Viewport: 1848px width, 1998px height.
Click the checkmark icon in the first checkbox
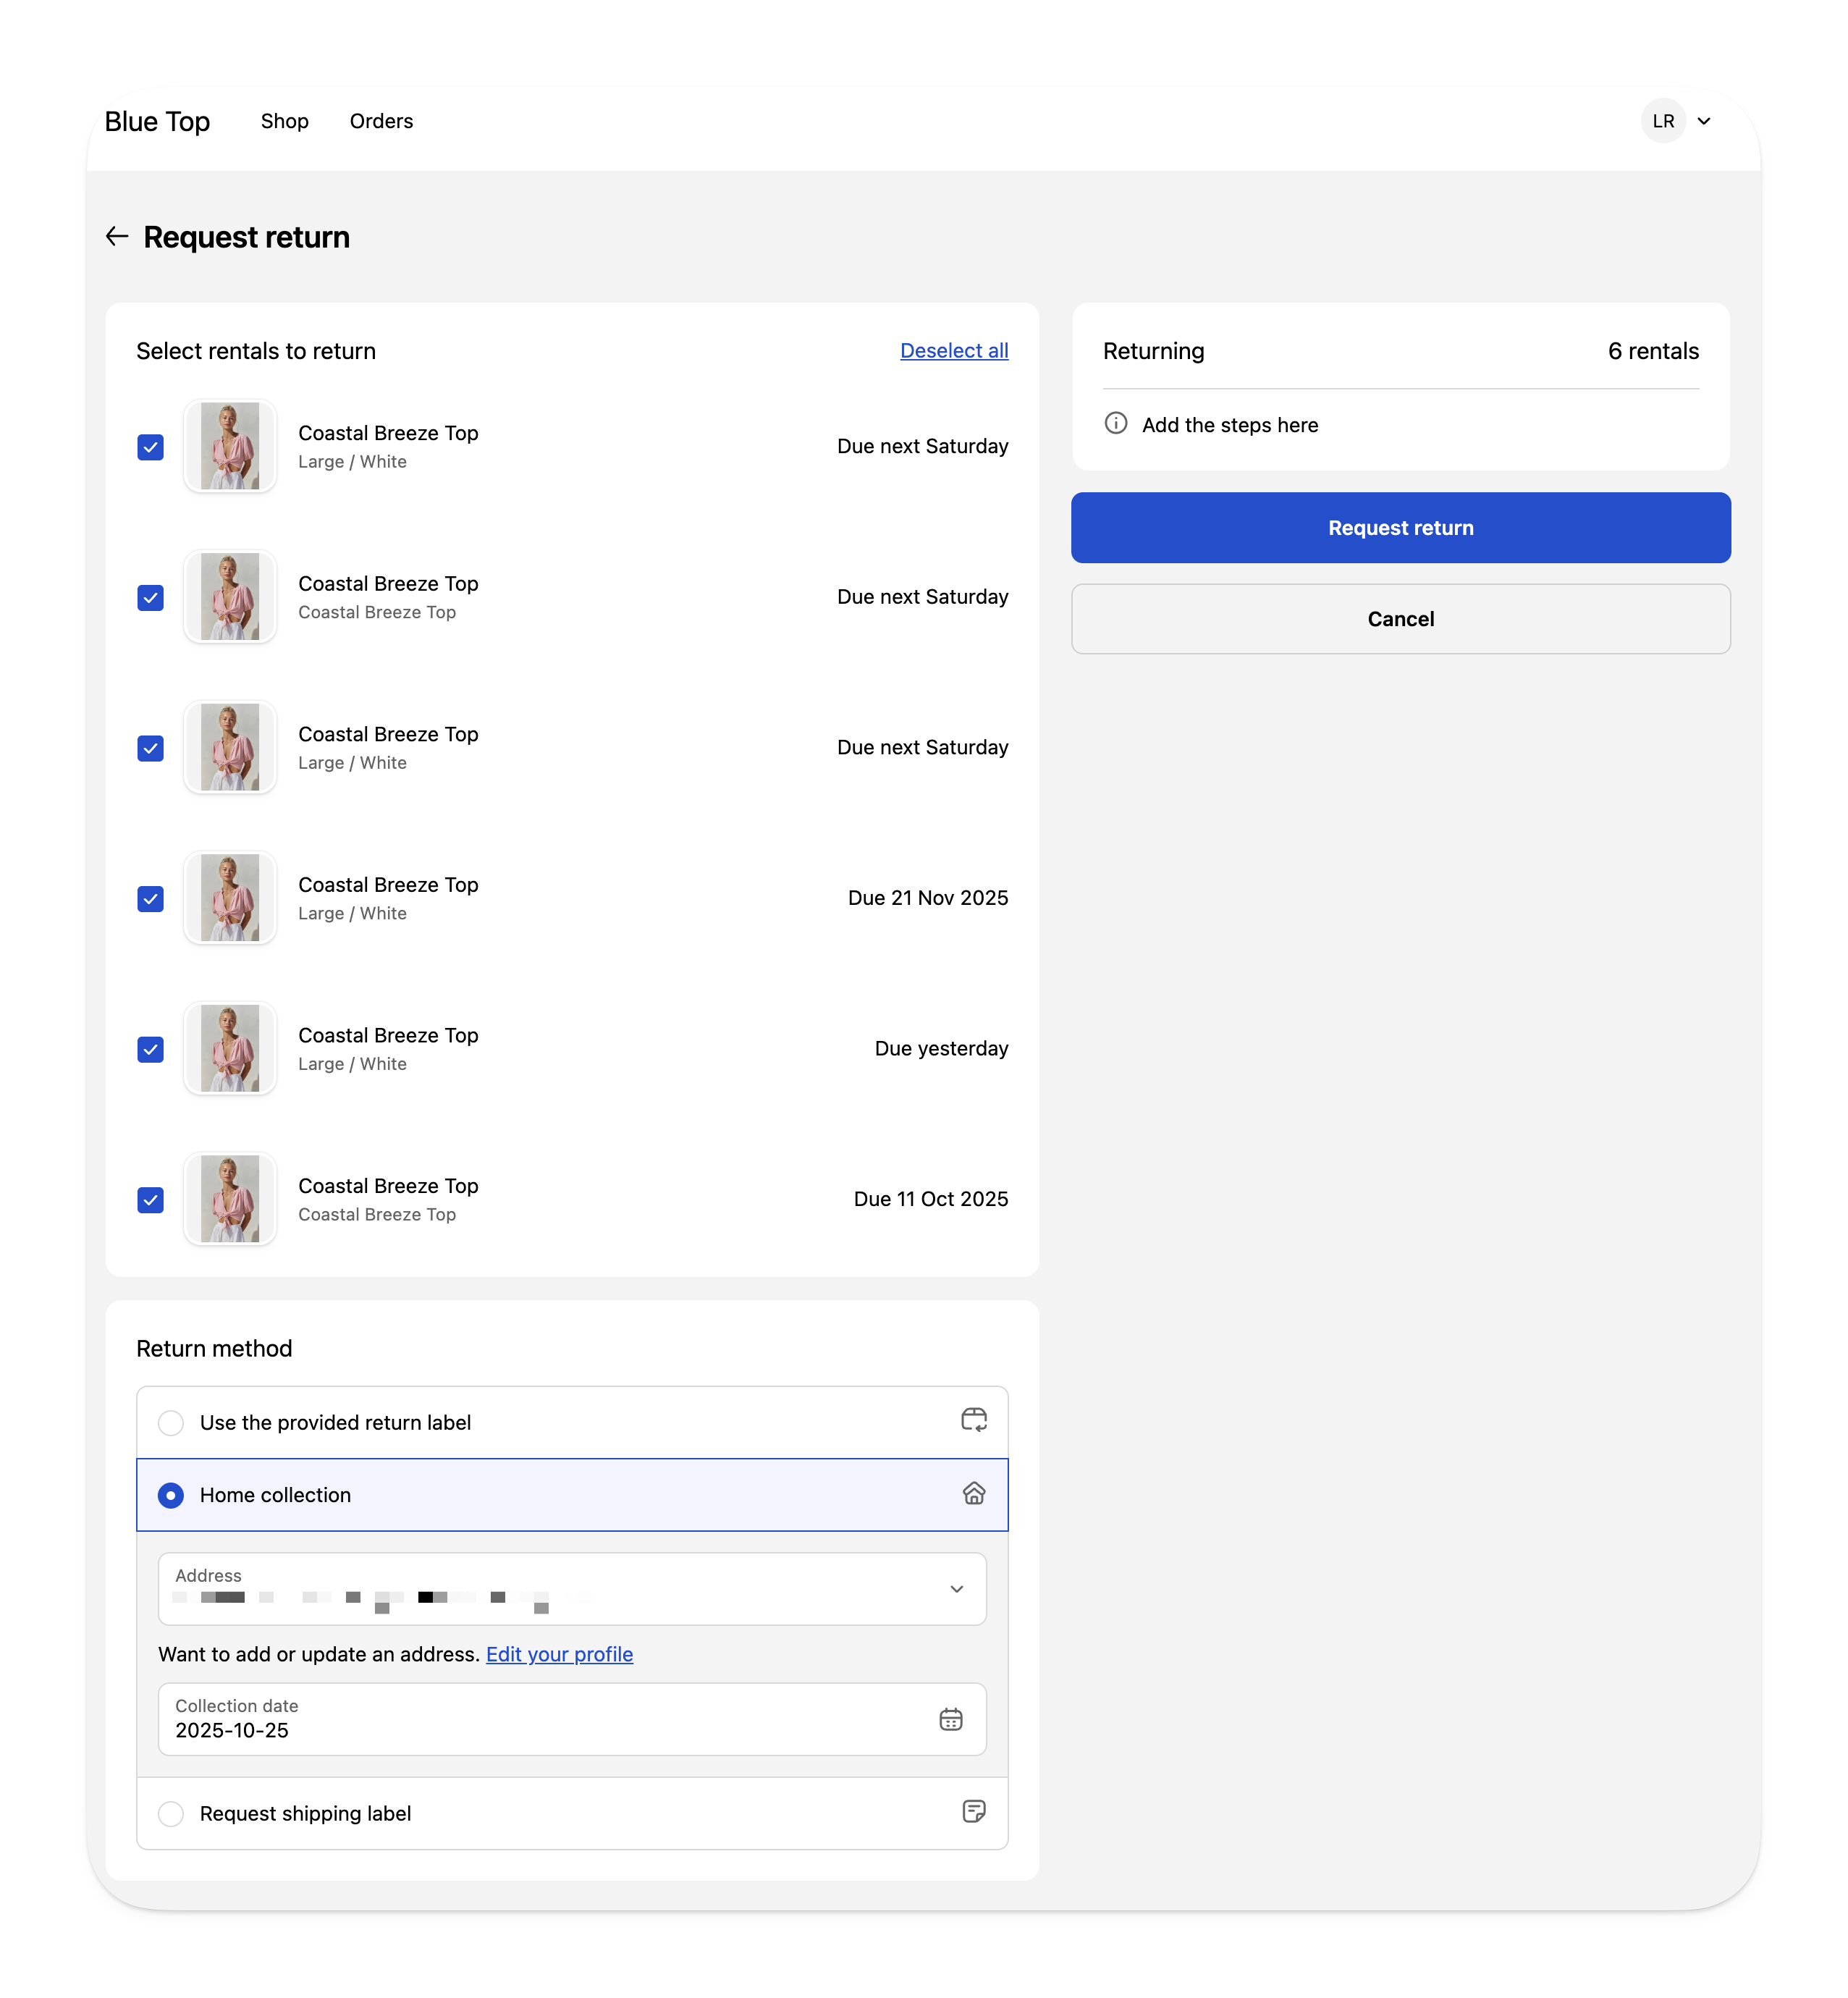click(x=150, y=447)
